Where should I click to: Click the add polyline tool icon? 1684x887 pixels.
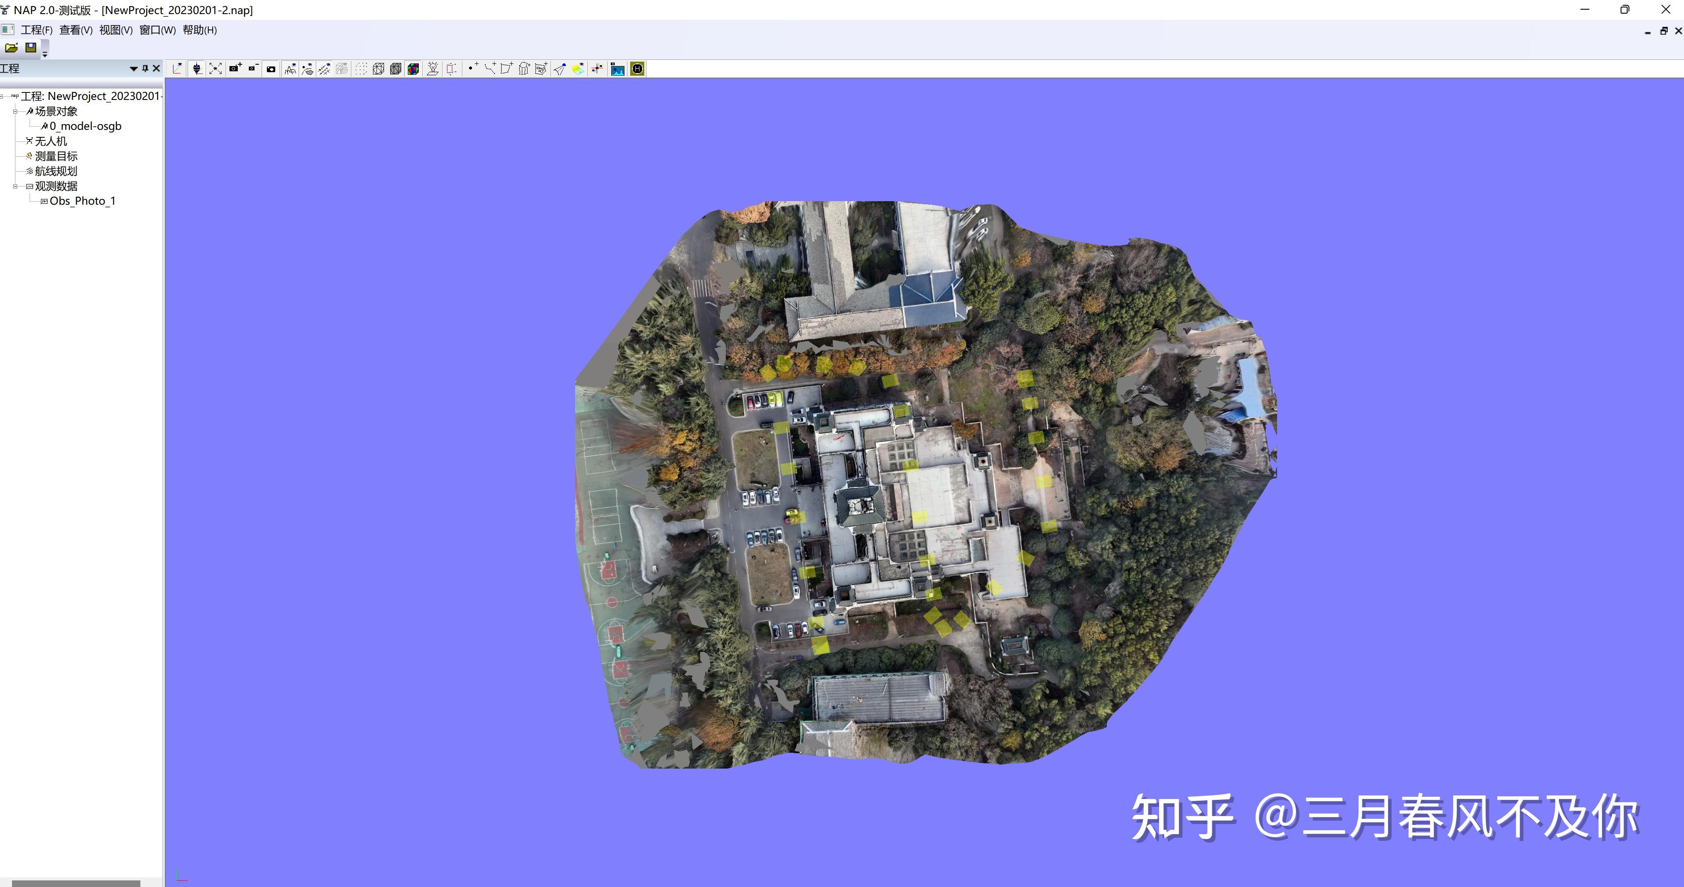pos(490,69)
